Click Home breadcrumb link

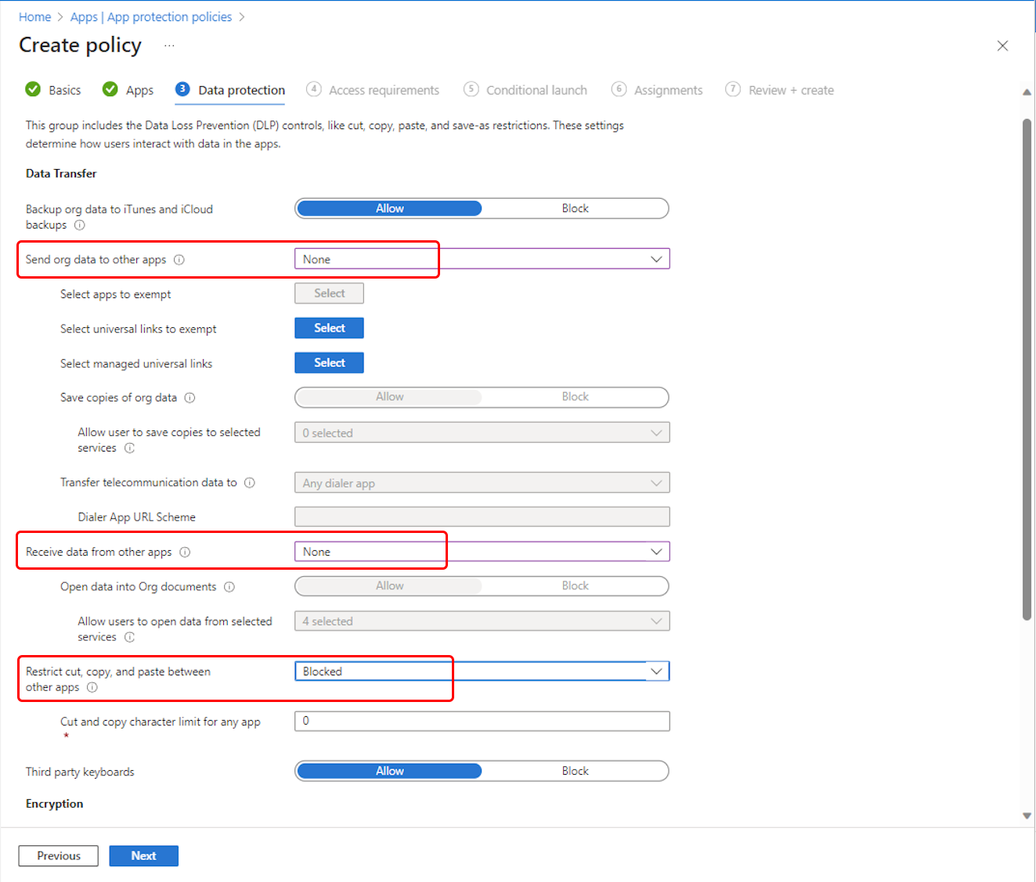tap(34, 17)
